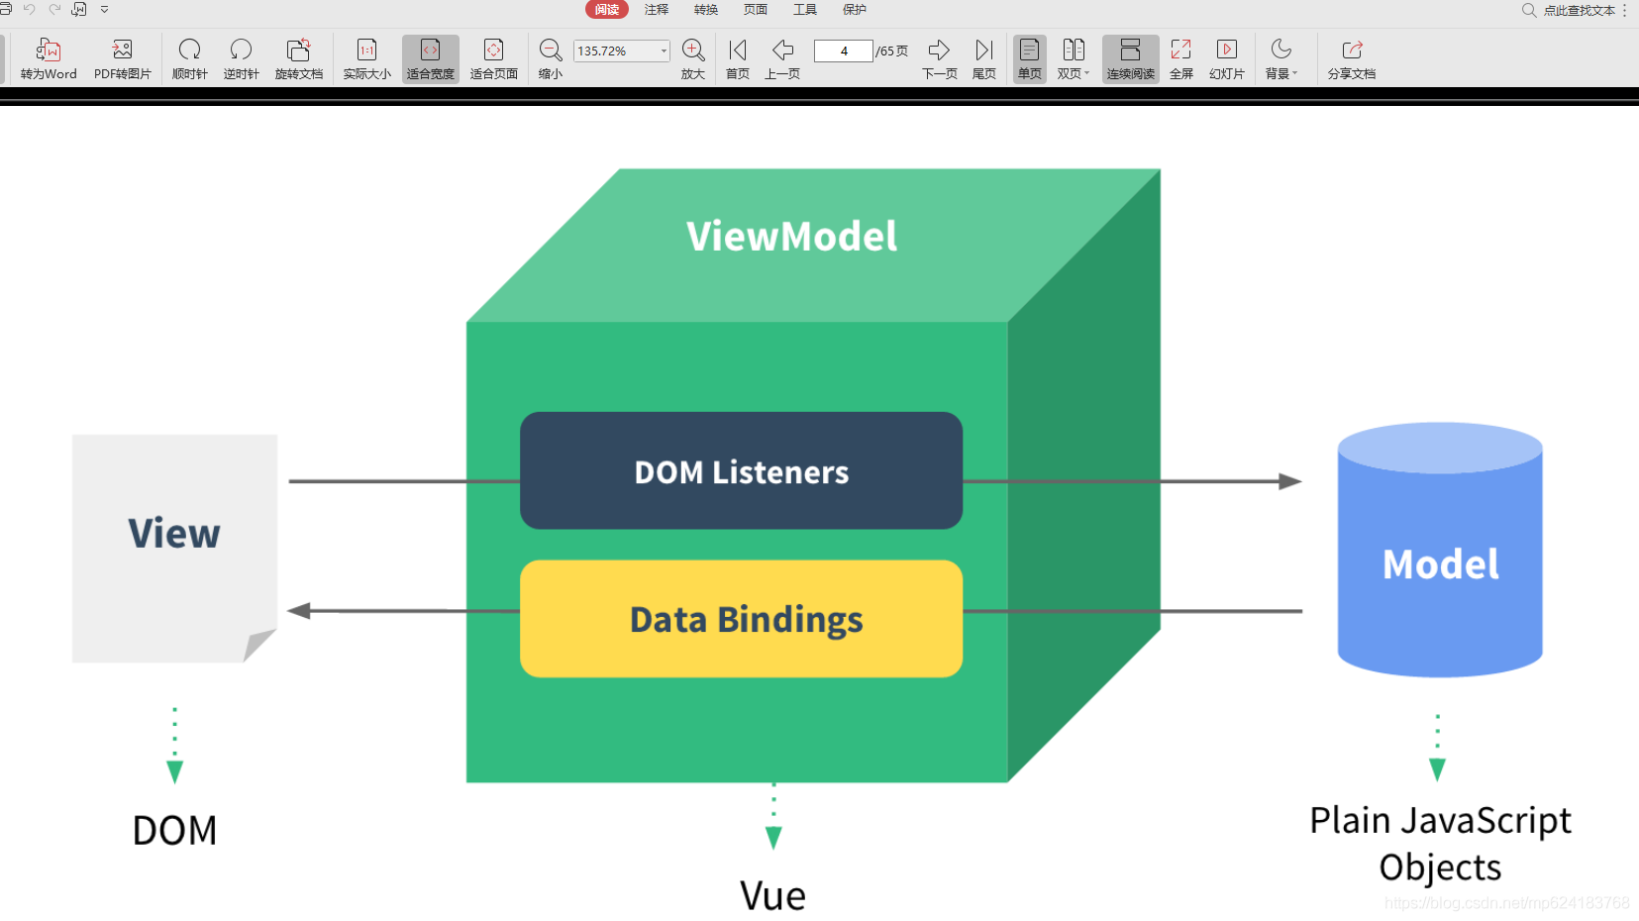Start the 幻灯片 slideshow mode
The height and width of the screenshot is (921, 1639).
pos(1227,58)
